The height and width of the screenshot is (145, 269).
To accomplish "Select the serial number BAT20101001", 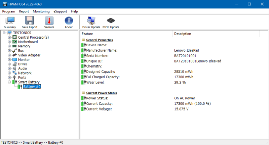I will 185,56.
